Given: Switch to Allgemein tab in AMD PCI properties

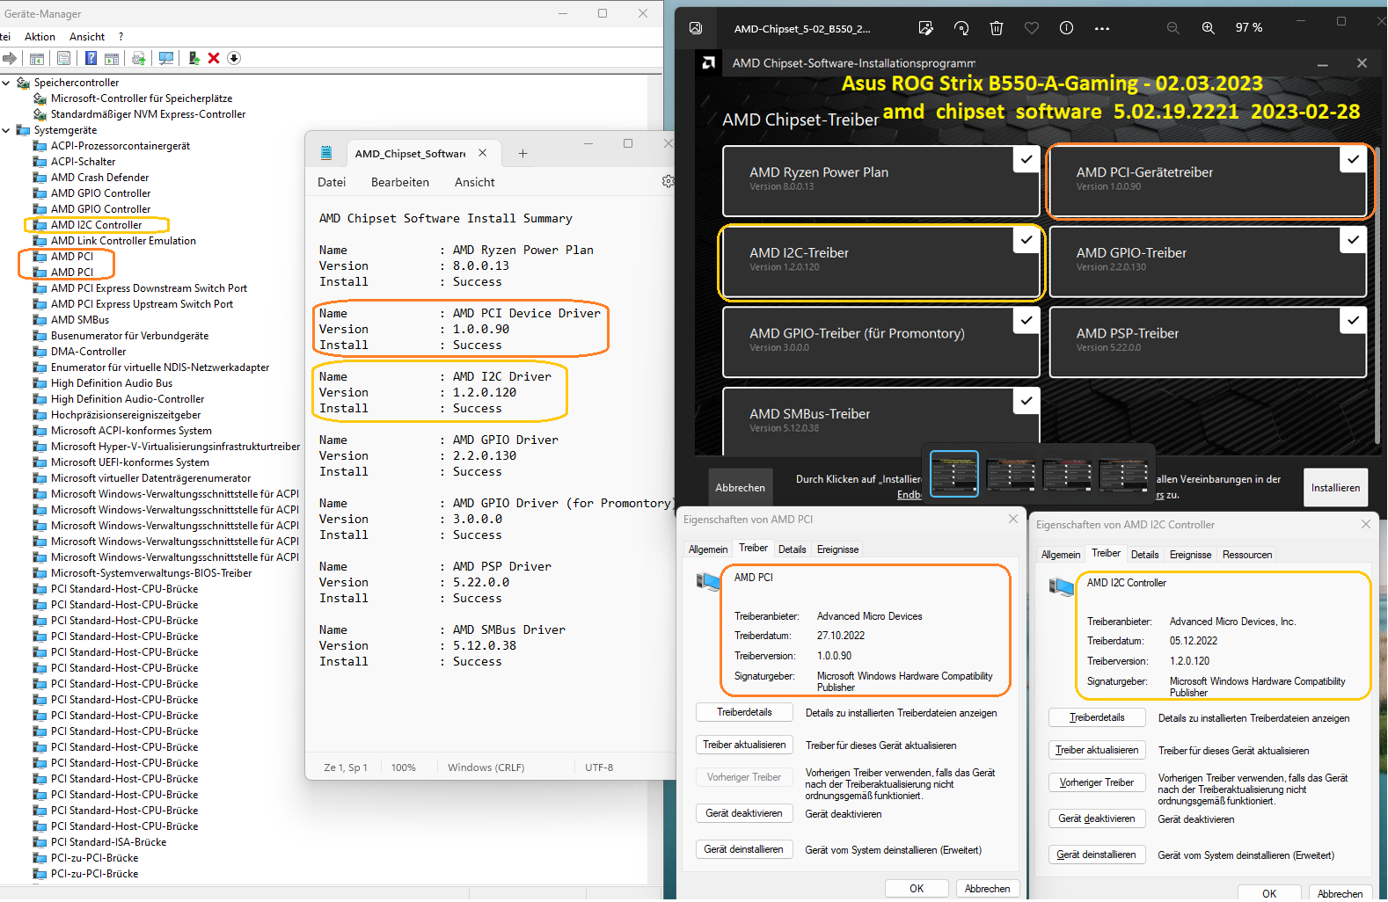Looking at the screenshot, I should 708,549.
